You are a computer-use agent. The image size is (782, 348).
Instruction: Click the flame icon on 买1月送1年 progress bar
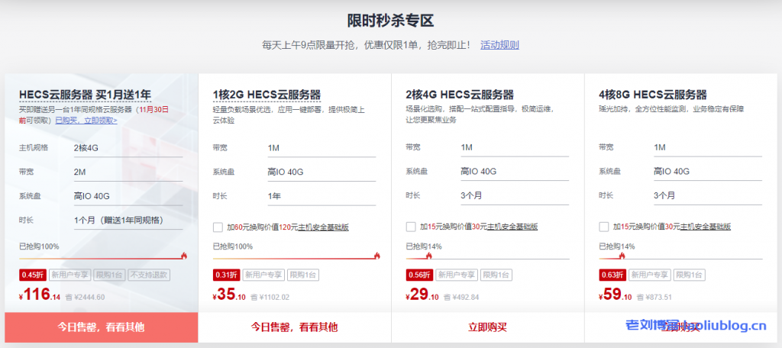pos(183,256)
